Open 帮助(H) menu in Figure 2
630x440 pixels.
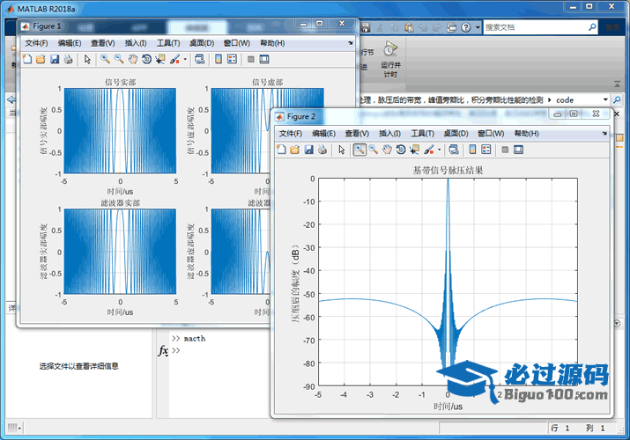click(x=526, y=133)
